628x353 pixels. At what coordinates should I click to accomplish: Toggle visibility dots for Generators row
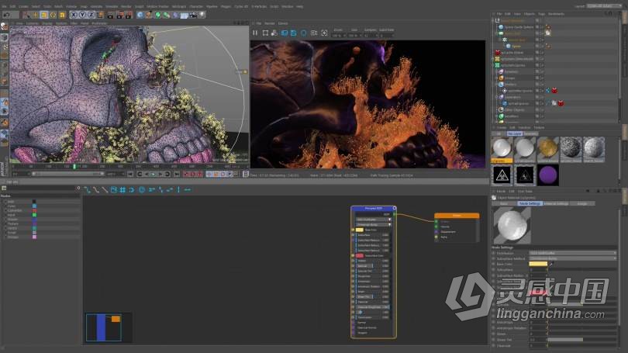542,97
